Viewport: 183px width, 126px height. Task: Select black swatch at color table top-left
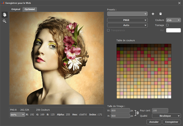pyautogui.click(x=118, y=45)
